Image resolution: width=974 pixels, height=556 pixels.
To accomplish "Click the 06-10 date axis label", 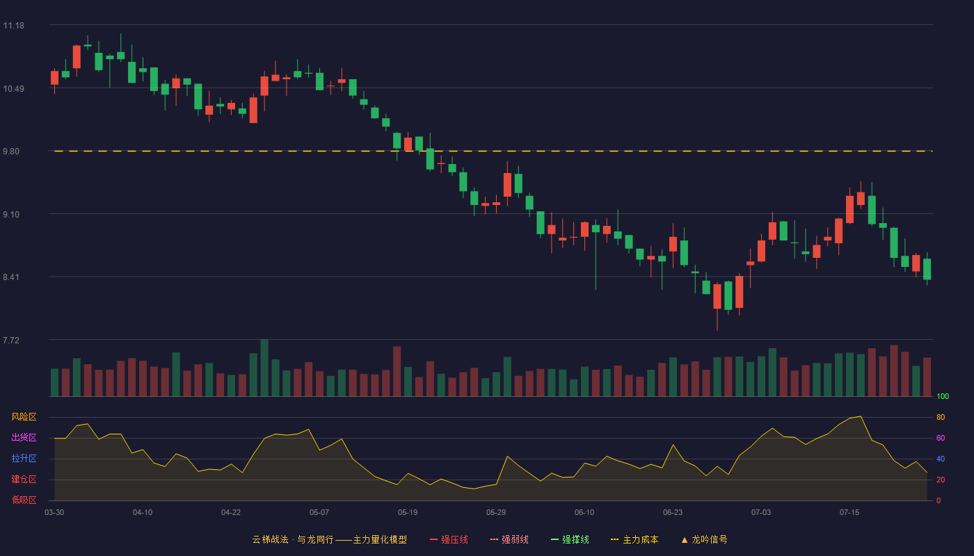I will (x=584, y=512).
